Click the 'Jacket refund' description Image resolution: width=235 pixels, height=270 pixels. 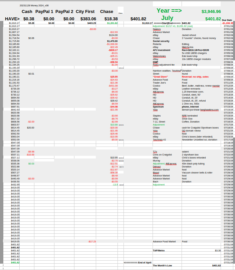click(189, 35)
